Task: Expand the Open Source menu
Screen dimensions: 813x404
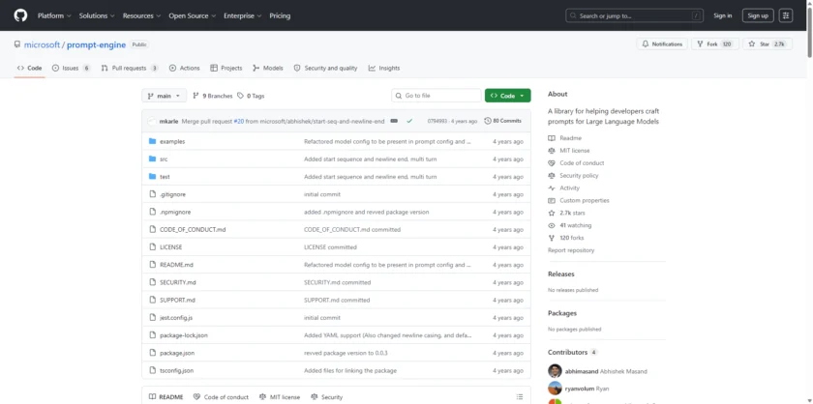Action: click(193, 15)
